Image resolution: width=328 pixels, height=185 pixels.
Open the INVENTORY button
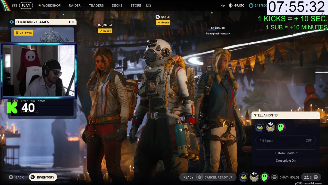(x=43, y=177)
